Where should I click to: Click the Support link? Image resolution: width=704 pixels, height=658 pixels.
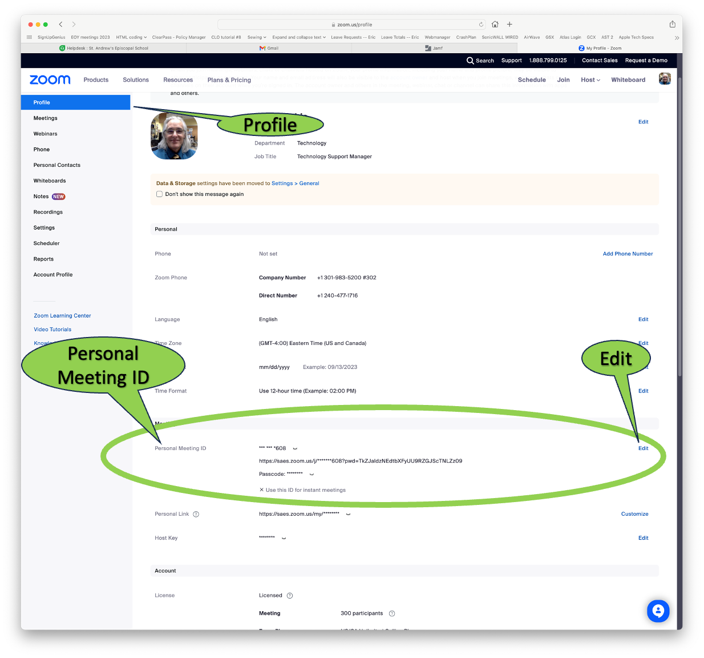coord(511,61)
